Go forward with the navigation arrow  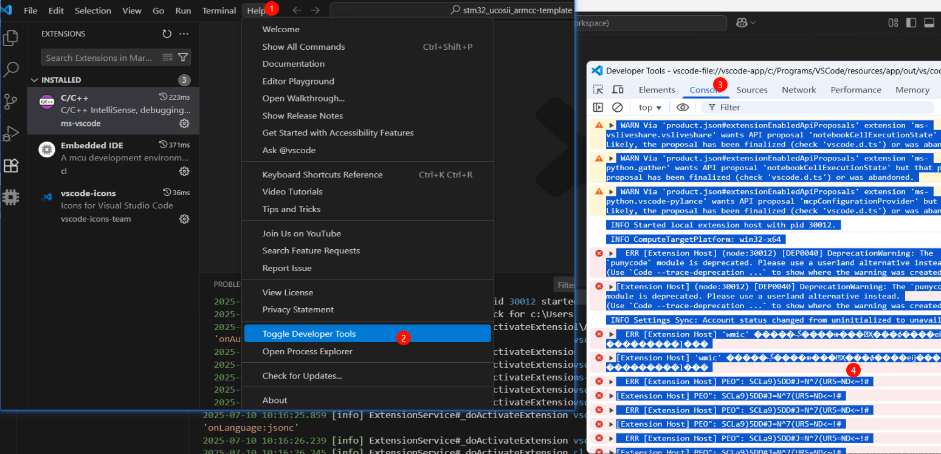pos(315,10)
